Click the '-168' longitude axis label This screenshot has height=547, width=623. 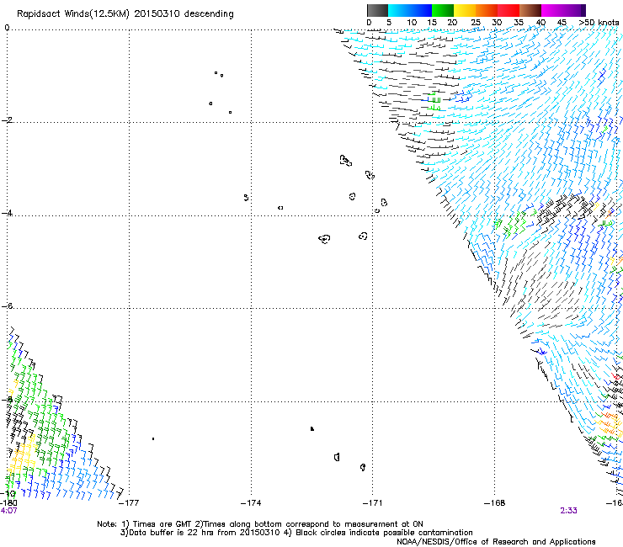click(495, 503)
